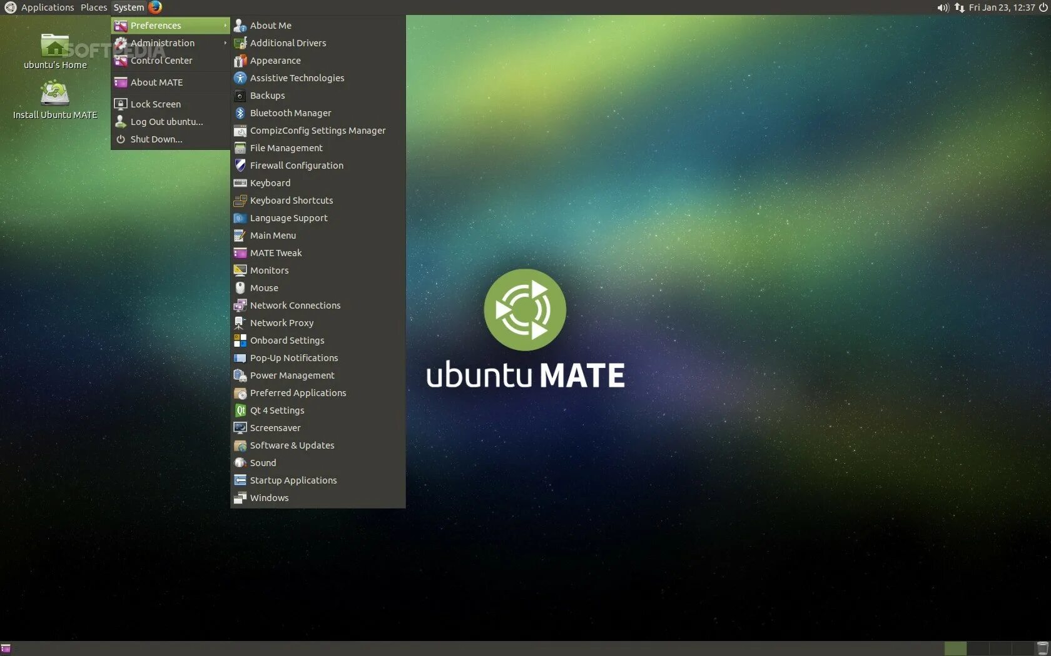The height and width of the screenshot is (656, 1051).
Task: Open Network Proxy icon
Action: pos(240,323)
